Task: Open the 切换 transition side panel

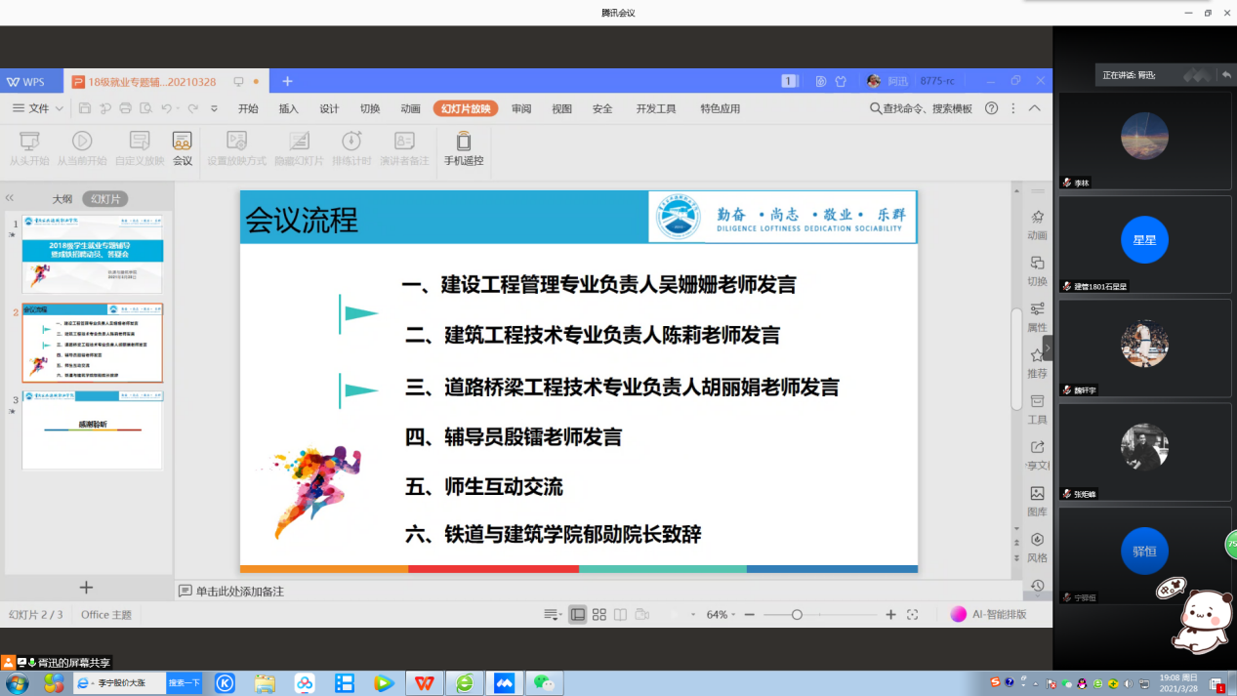Action: pyautogui.click(x=1037, y=271)
